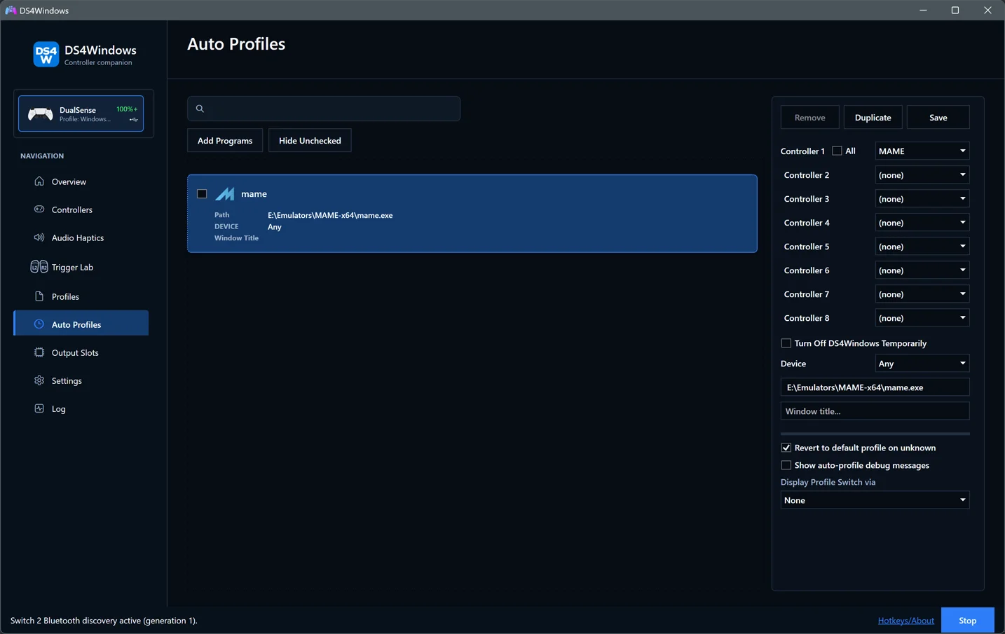Image resolution: width=1005 pixels, height=634 pixels.
Task: Save the auto profile settings
Action: 938,118
